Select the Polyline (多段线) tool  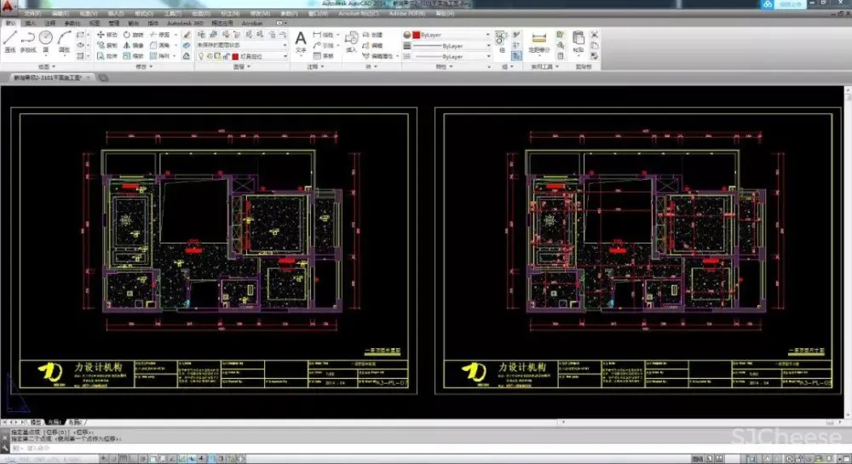(28, 40)
